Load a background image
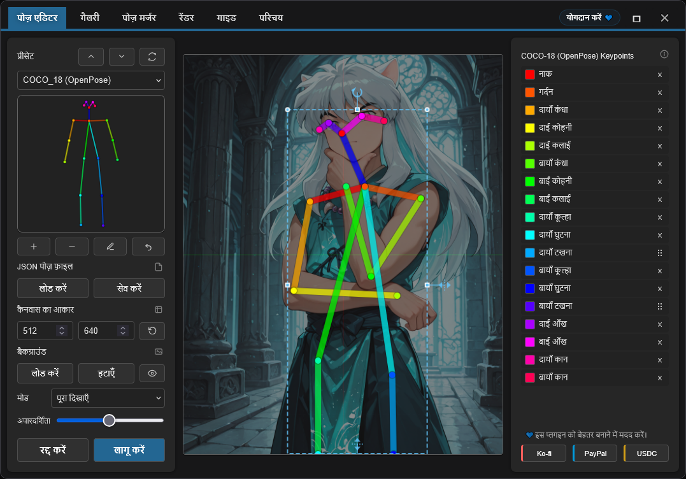 [x=45, y=373]
